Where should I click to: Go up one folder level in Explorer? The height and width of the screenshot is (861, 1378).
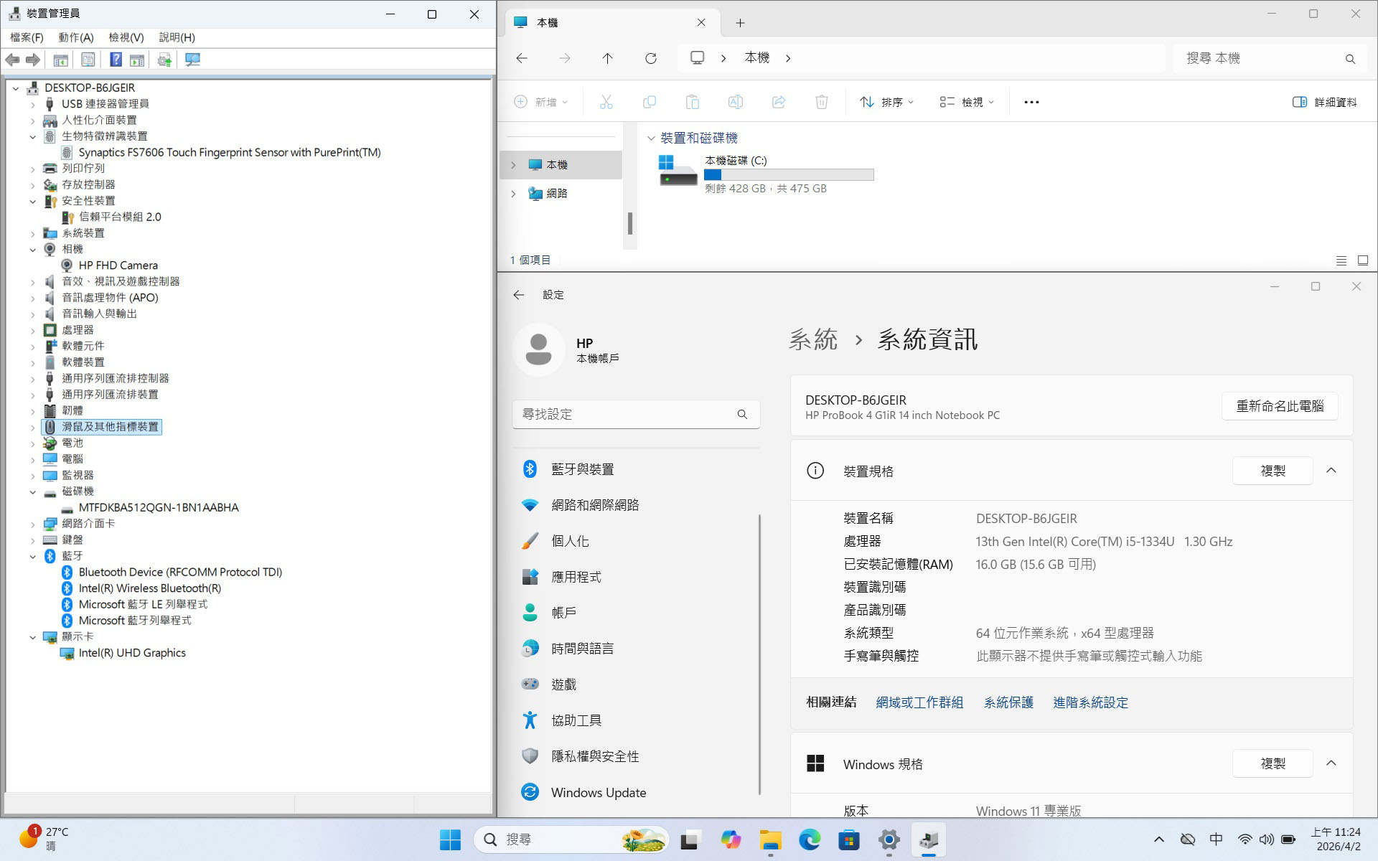(x=607, y=58)
